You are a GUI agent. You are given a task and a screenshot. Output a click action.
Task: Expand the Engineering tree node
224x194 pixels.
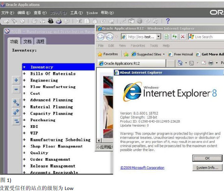[24, 80]
